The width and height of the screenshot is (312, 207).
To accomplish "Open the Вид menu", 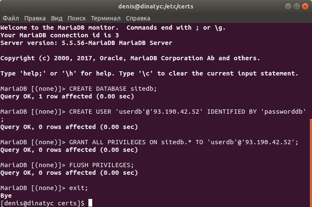I will (x=57, y=18).
